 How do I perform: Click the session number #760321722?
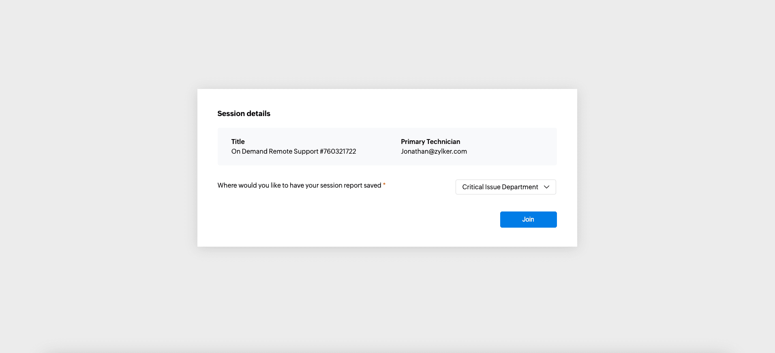pos(338,151)
